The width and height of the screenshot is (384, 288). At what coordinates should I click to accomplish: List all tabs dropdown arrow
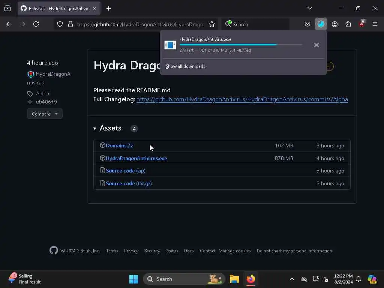coord(309,8)
